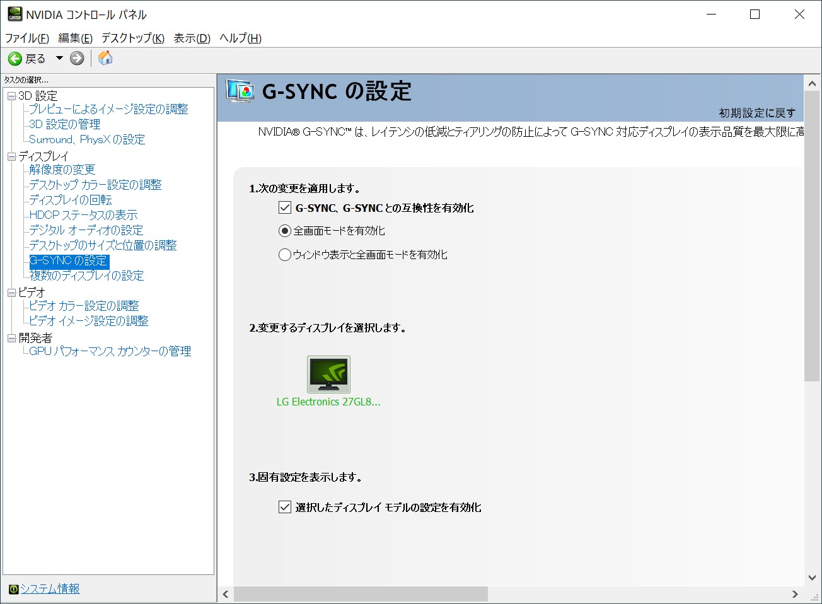Open デスクトップ カラー設定の調整 page

95,185
